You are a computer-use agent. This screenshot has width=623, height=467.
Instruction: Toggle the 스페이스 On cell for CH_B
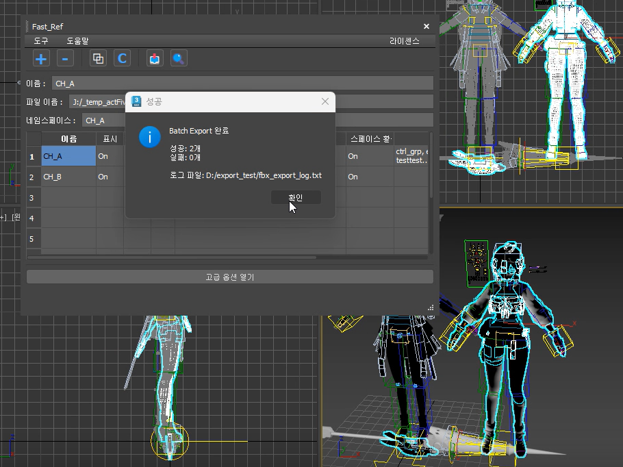coord(369,177)
